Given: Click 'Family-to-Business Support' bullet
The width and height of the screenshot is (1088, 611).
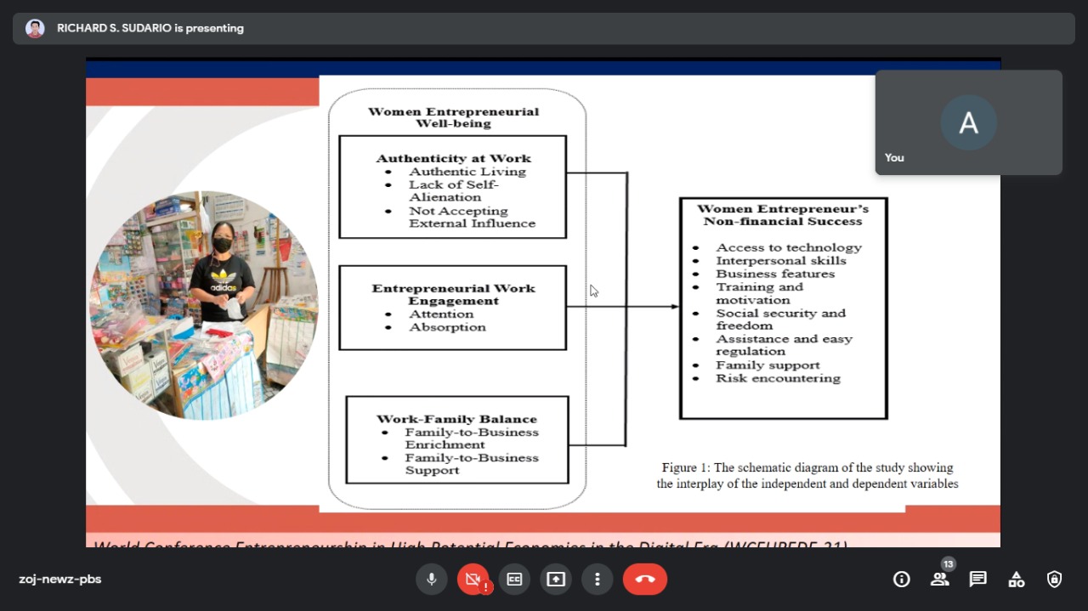Looking at the screenshot, I should (472, 463).
